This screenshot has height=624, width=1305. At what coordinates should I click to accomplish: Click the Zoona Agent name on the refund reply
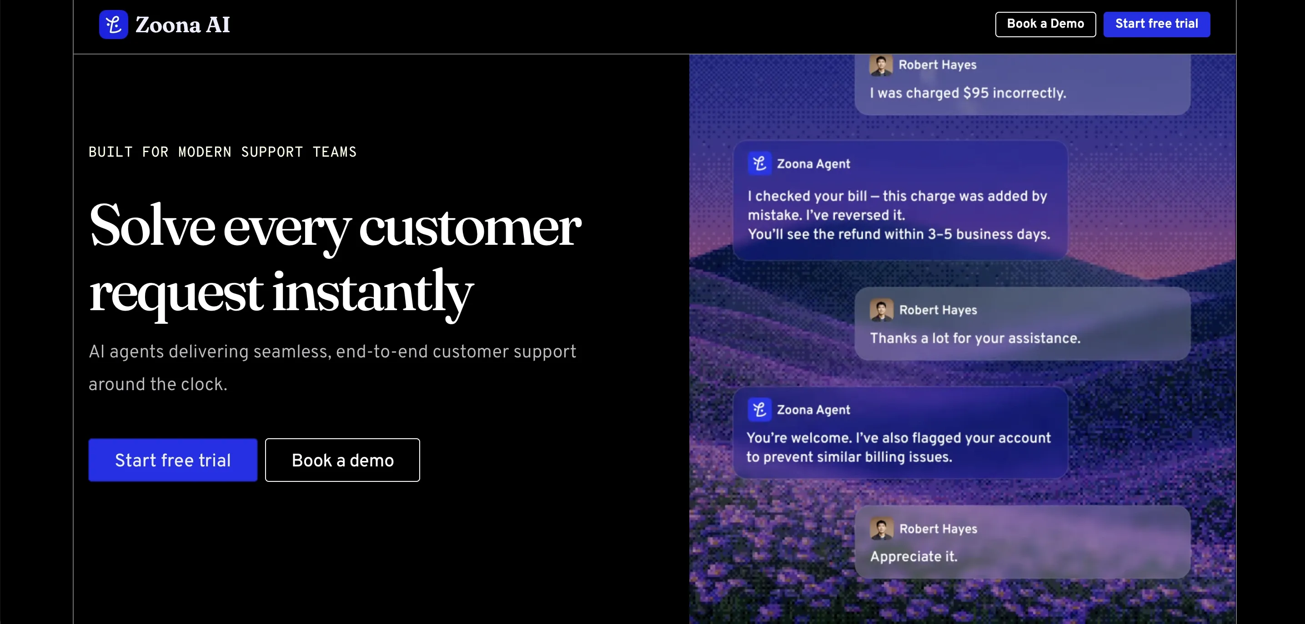[x=813, y=164]
